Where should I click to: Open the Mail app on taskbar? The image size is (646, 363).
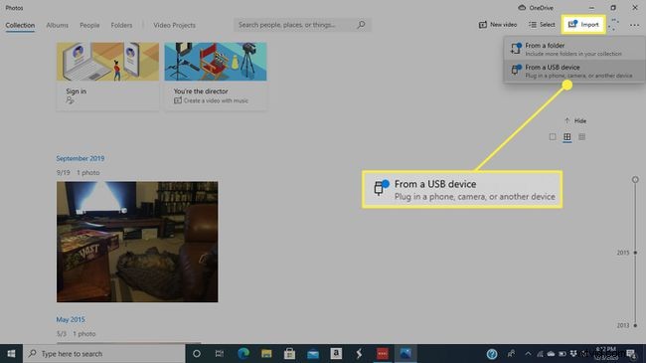[313, 353]
